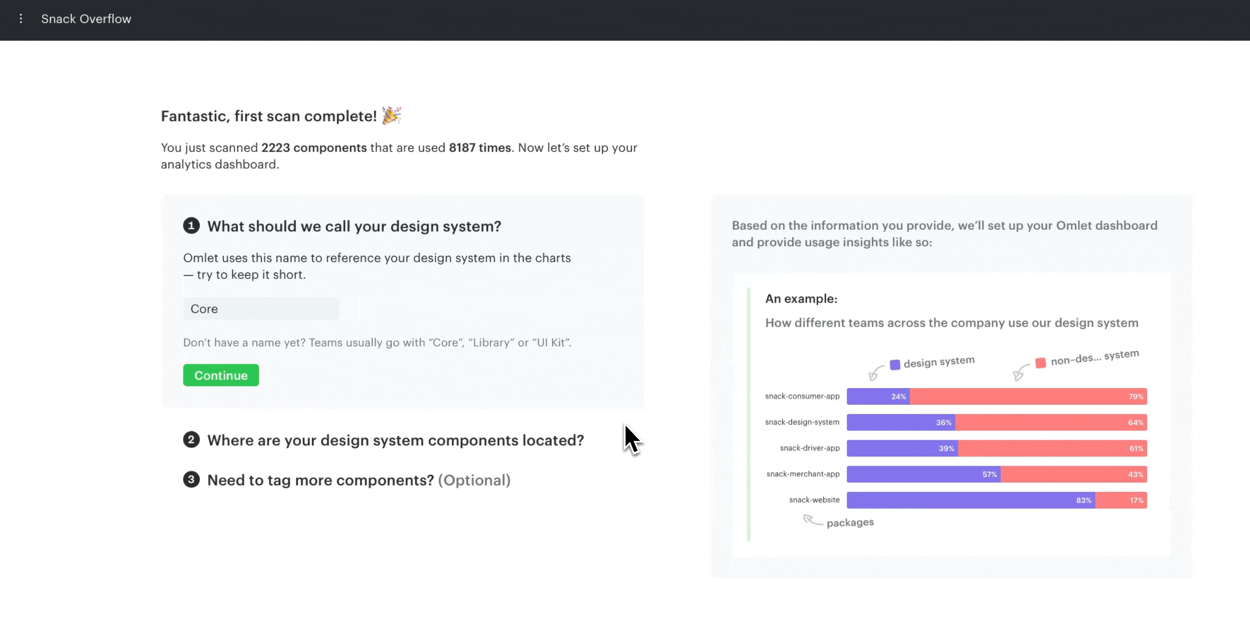Click the purple design system legend swatch
The image size is (1250, 620).
[894, 365]
